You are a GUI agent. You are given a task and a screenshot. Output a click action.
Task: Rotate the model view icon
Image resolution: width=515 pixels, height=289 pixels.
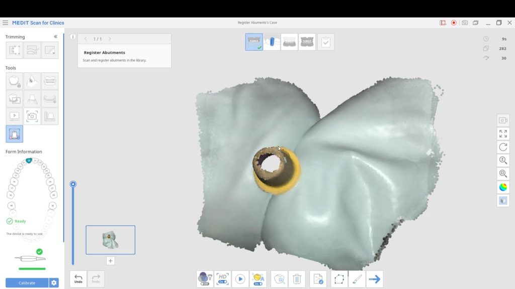click(503, 147)
